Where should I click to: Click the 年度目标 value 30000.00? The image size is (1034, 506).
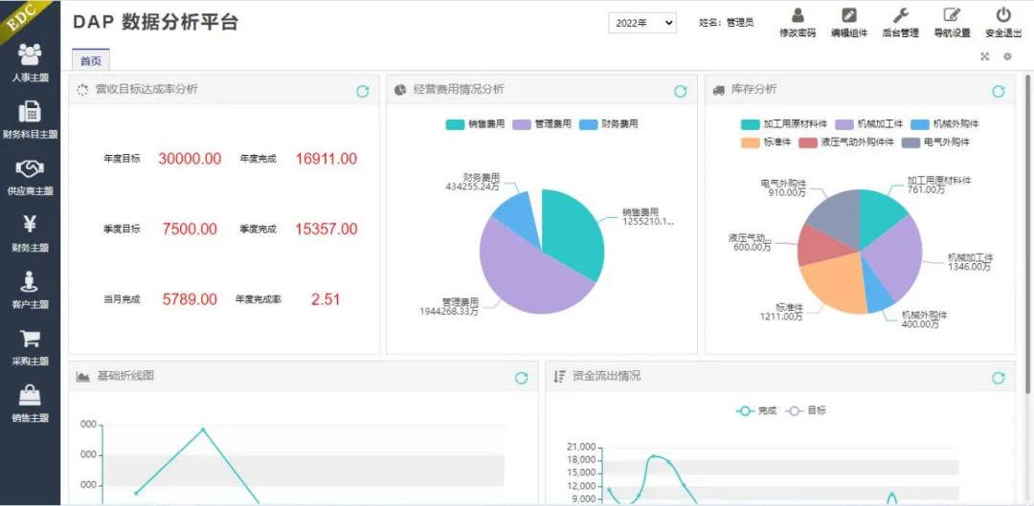point(190,159)
